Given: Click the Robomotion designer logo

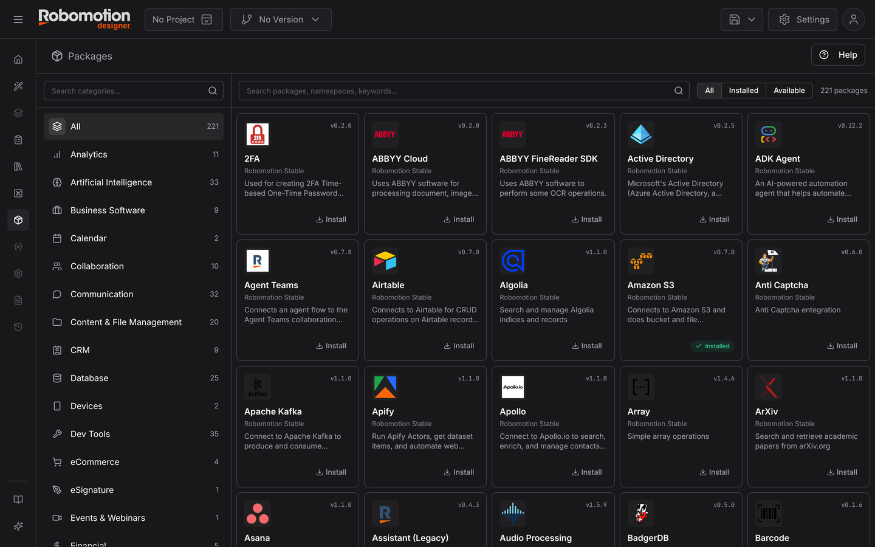Looking at the screenshot, I should (x=84, y=19).
